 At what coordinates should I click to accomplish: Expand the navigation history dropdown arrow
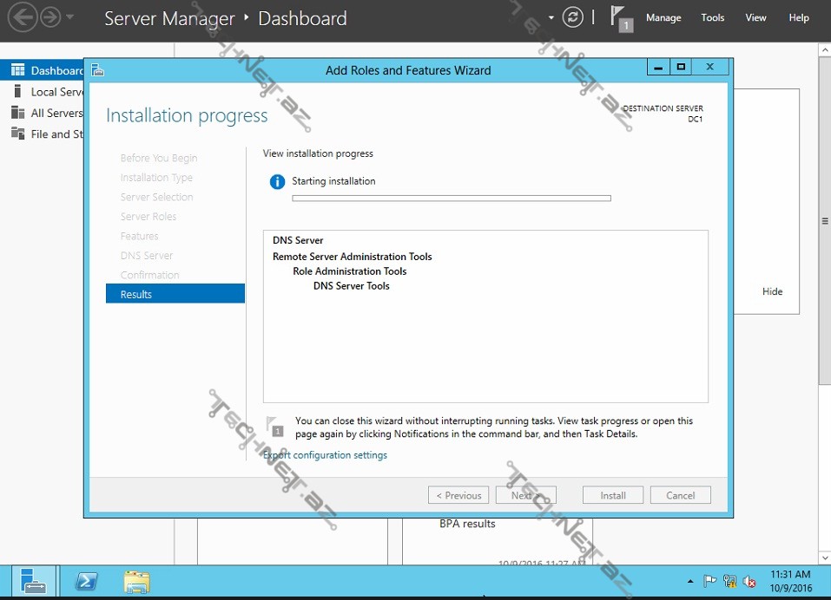(70, 17)
